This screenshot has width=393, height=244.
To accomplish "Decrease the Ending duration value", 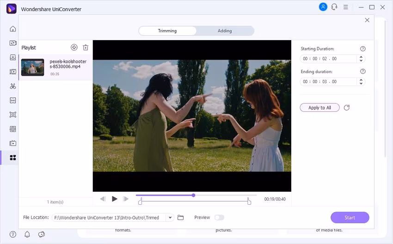I will point(361,84).
